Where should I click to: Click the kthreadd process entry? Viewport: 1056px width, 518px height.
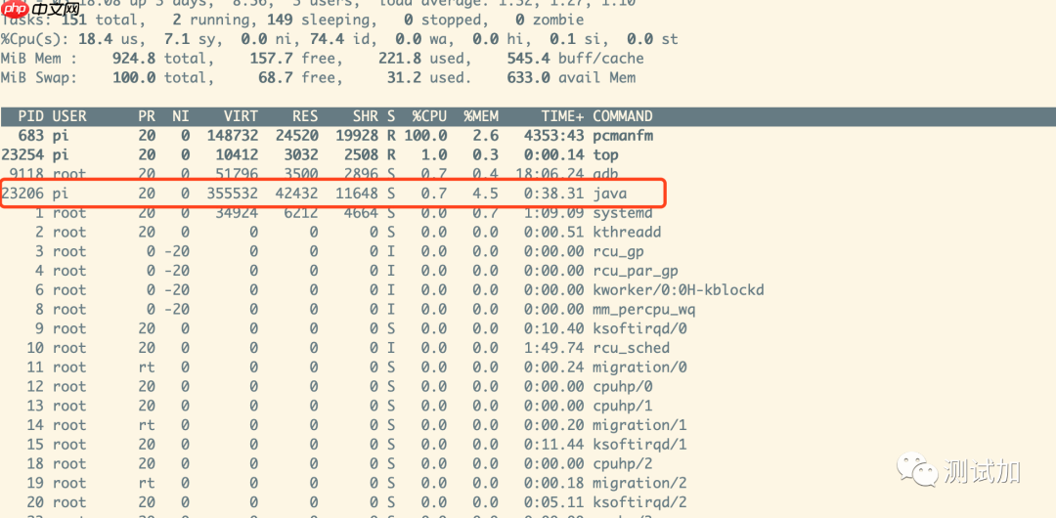(627, 233)
